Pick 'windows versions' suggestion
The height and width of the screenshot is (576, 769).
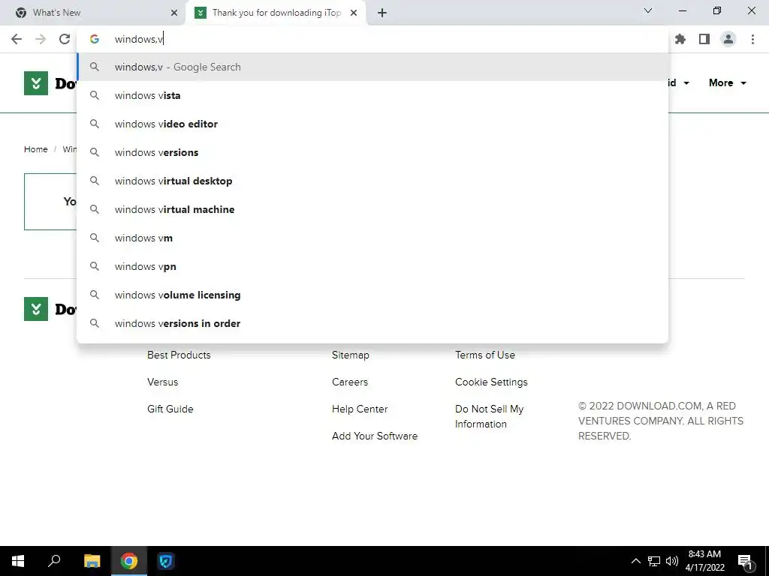[372, 152]
